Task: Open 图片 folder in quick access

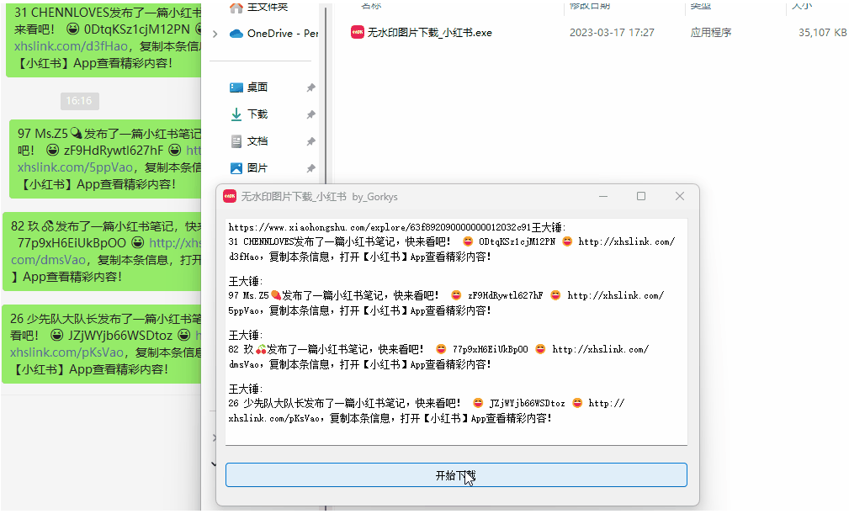Action: (x=257, y=168)
